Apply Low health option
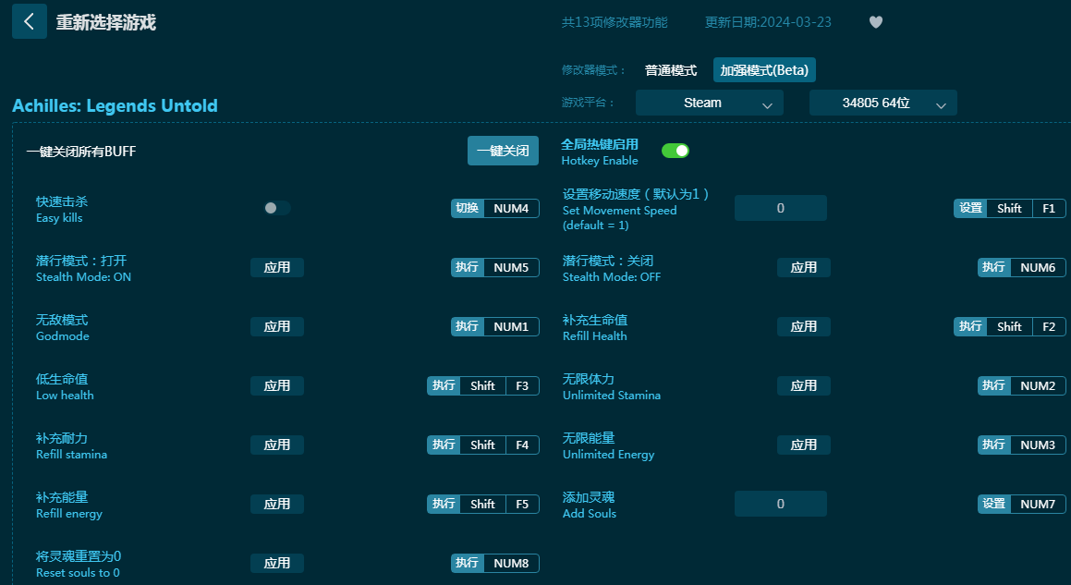Screen dimensions: 1071x585 (277, 385)
